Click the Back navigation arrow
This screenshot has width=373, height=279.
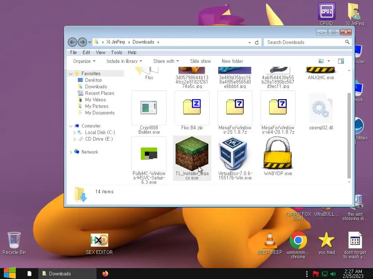coord(72,42)
